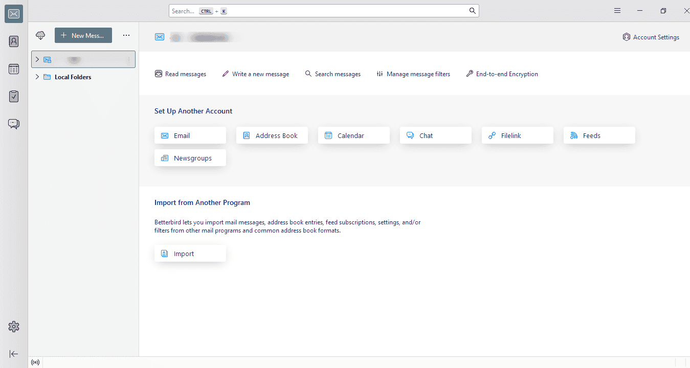Screen dimensions: 690x368
Task: Open the application hamburger menu
Action: pyautogui.click(x=617, y=11)
